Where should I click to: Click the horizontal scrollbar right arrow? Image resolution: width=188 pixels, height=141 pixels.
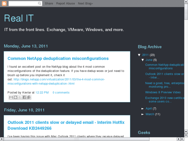pos(182,139)
